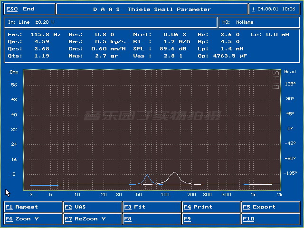Choose F4 Print
304x228 pixels.
211,207
